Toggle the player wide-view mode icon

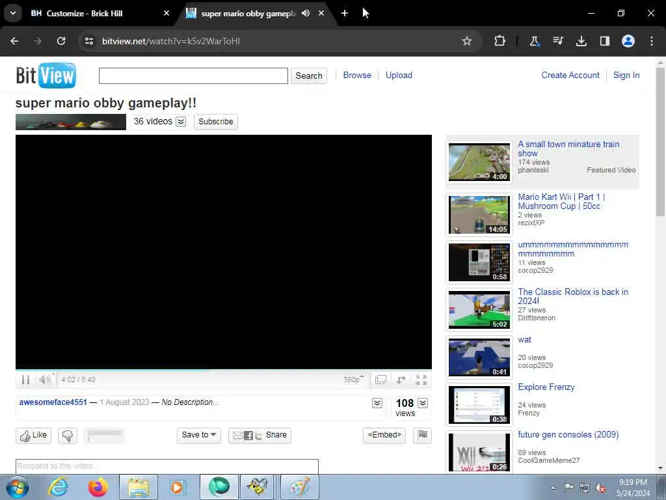point(380,380)
